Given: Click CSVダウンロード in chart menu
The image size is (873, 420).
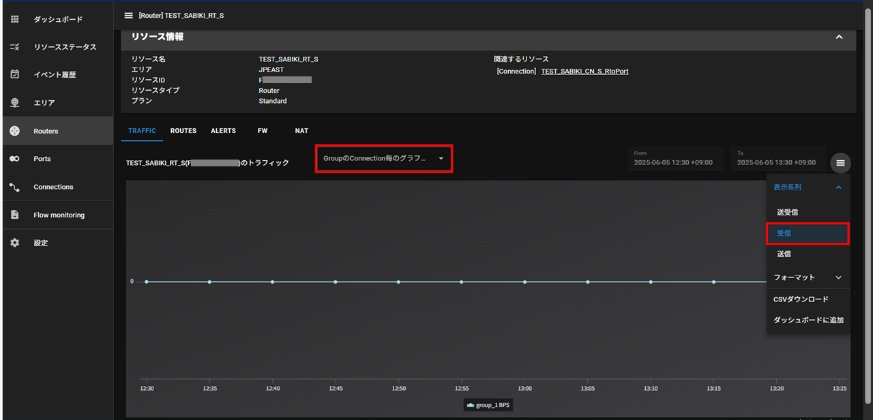Looking at the screenshot, I should tap(801, 299).
